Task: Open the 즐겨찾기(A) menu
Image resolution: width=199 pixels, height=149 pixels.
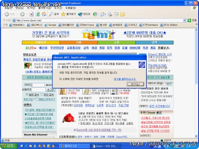Action: click(45, 8)
